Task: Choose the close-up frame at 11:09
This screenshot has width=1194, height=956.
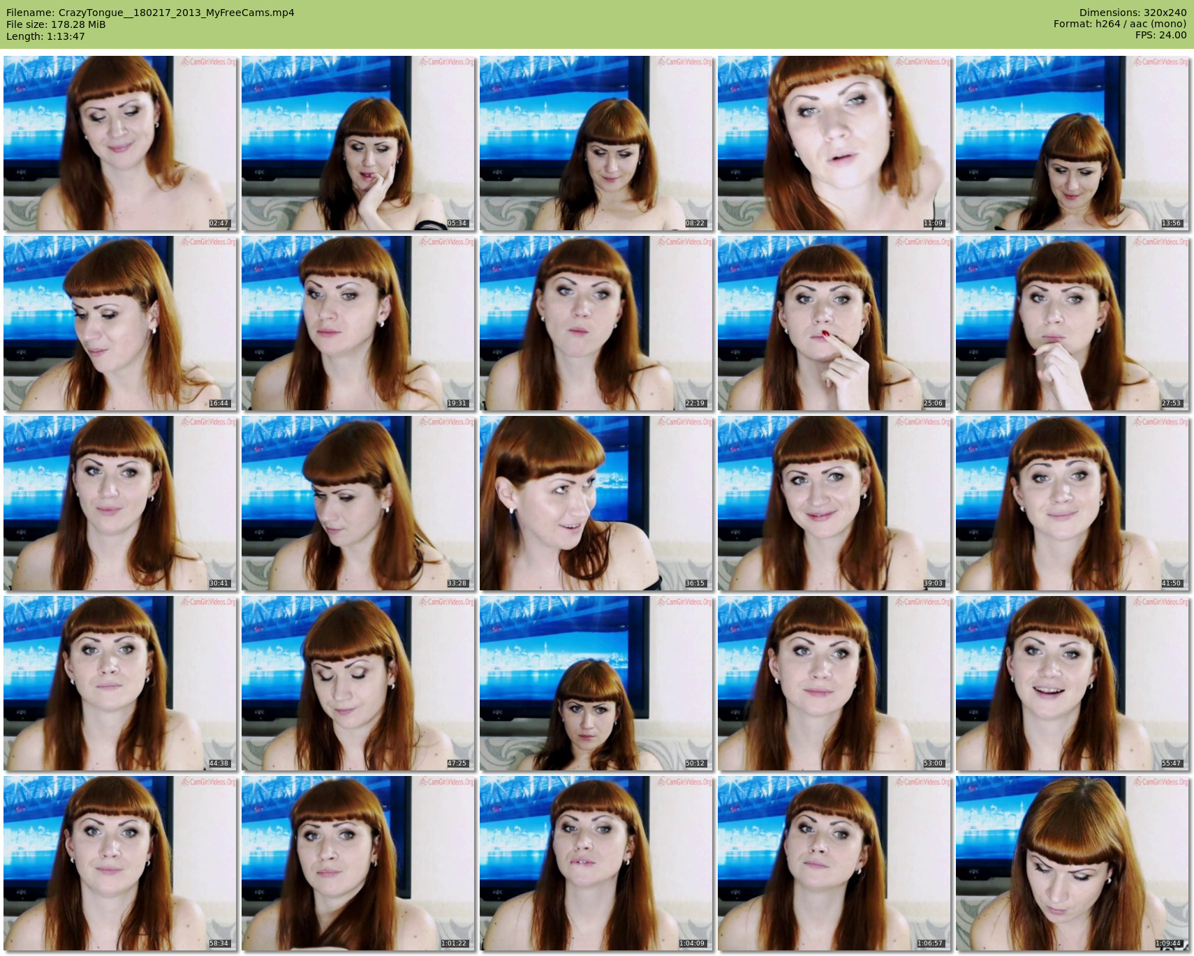Action: coord(834,143)
